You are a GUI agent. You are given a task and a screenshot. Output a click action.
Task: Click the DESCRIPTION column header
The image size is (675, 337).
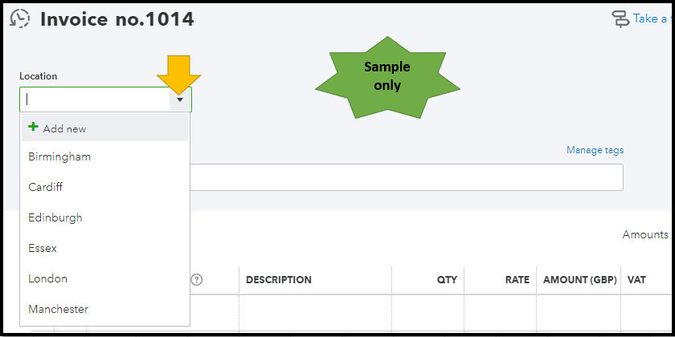coord(279,280)
